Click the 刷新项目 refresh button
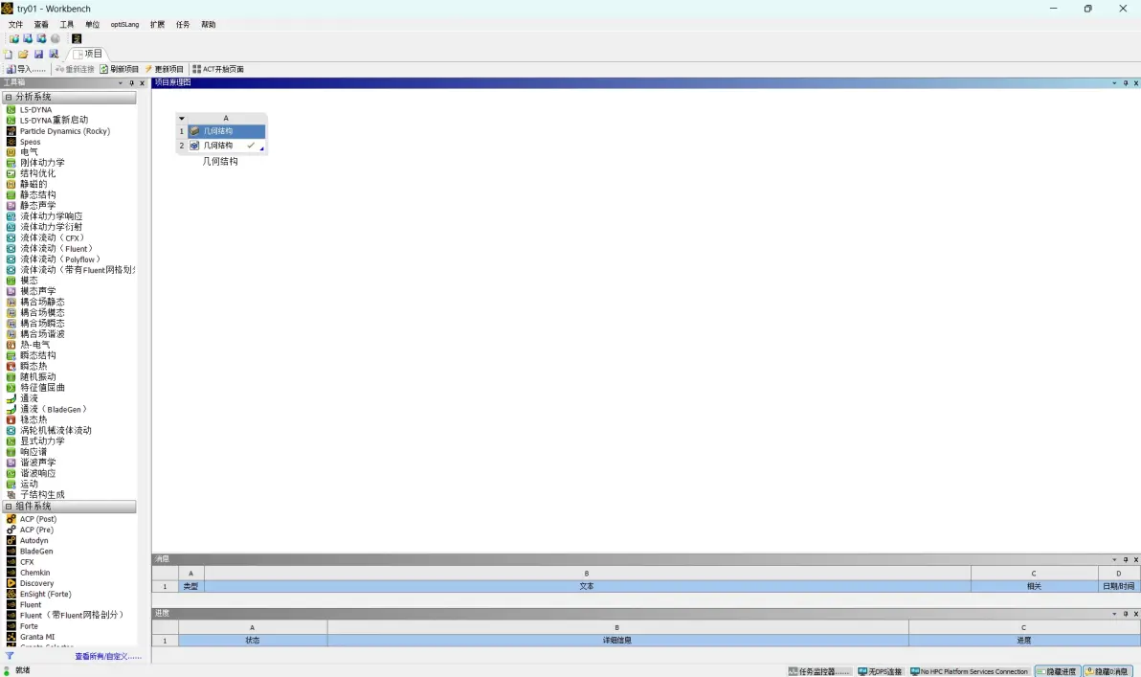 (120, 69)
